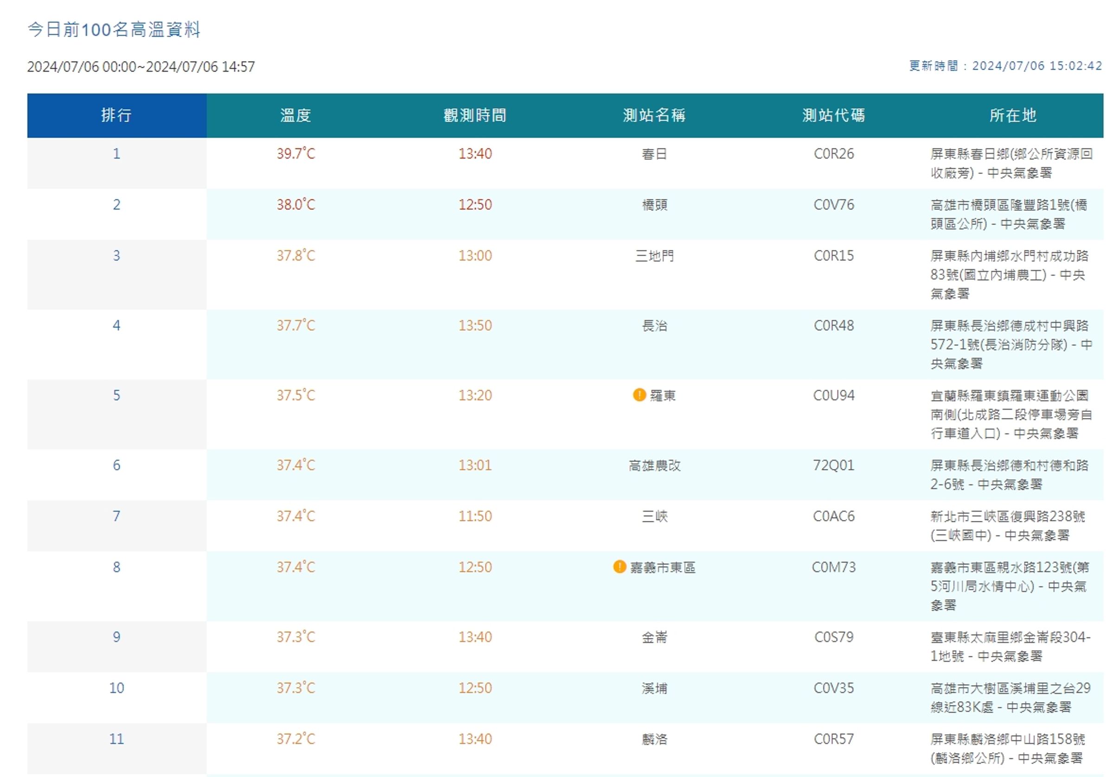Select station code C0R26
Viewport: 1113px width, 777px height.
tap(834, 154)
